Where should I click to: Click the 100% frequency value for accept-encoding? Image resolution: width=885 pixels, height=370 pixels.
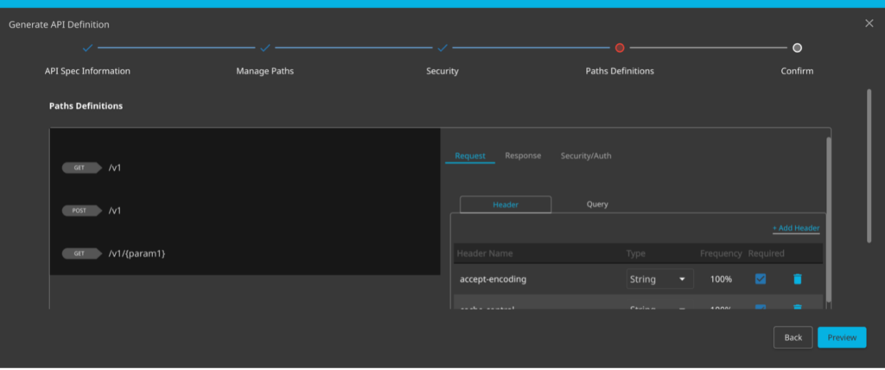(721, 279)
